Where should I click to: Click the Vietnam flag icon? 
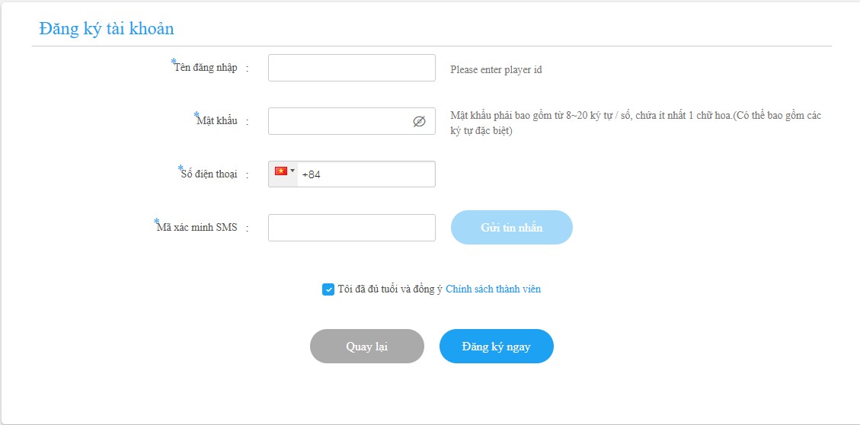tap(280, 171)
